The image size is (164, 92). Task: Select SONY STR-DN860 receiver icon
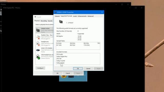click(x=38, y=50)
